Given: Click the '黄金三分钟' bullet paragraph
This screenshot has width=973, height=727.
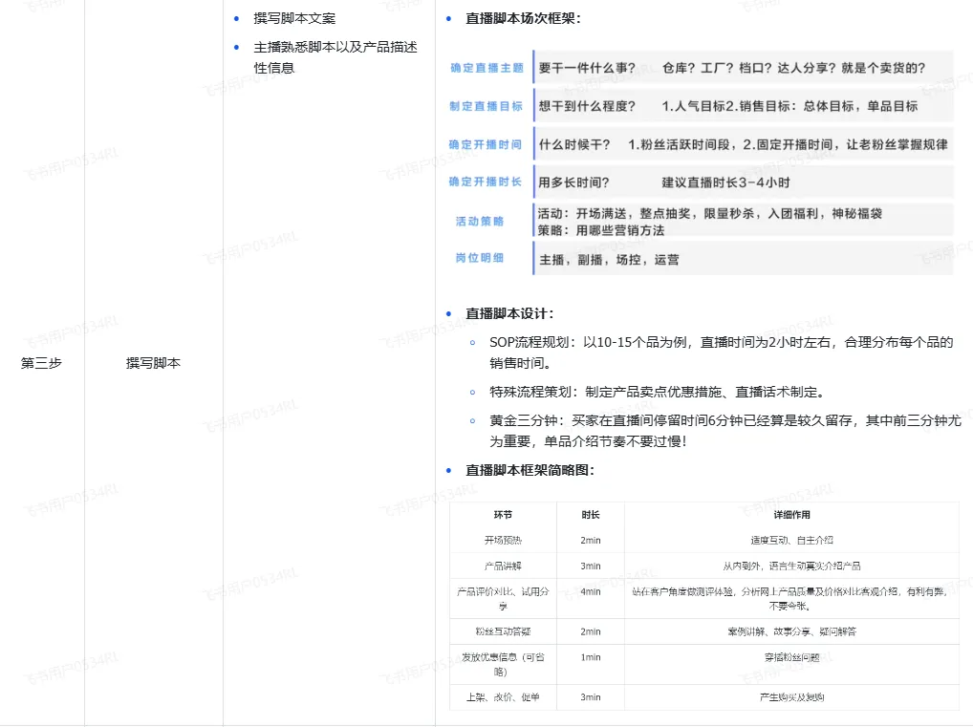Looking at the screenshot, I should click(724, 431).
